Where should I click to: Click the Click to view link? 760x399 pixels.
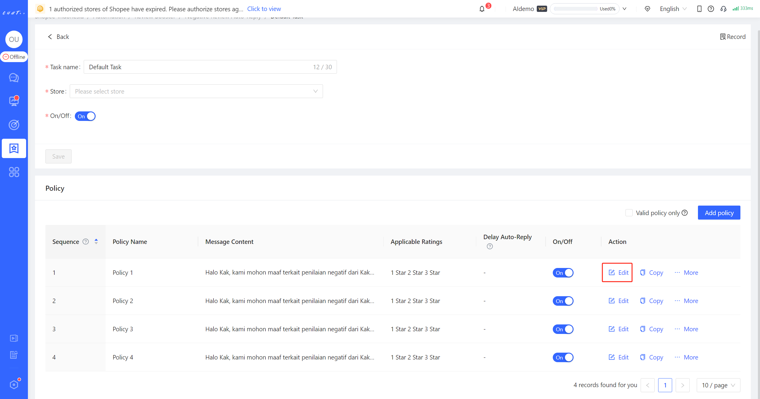tap(264, 9)
